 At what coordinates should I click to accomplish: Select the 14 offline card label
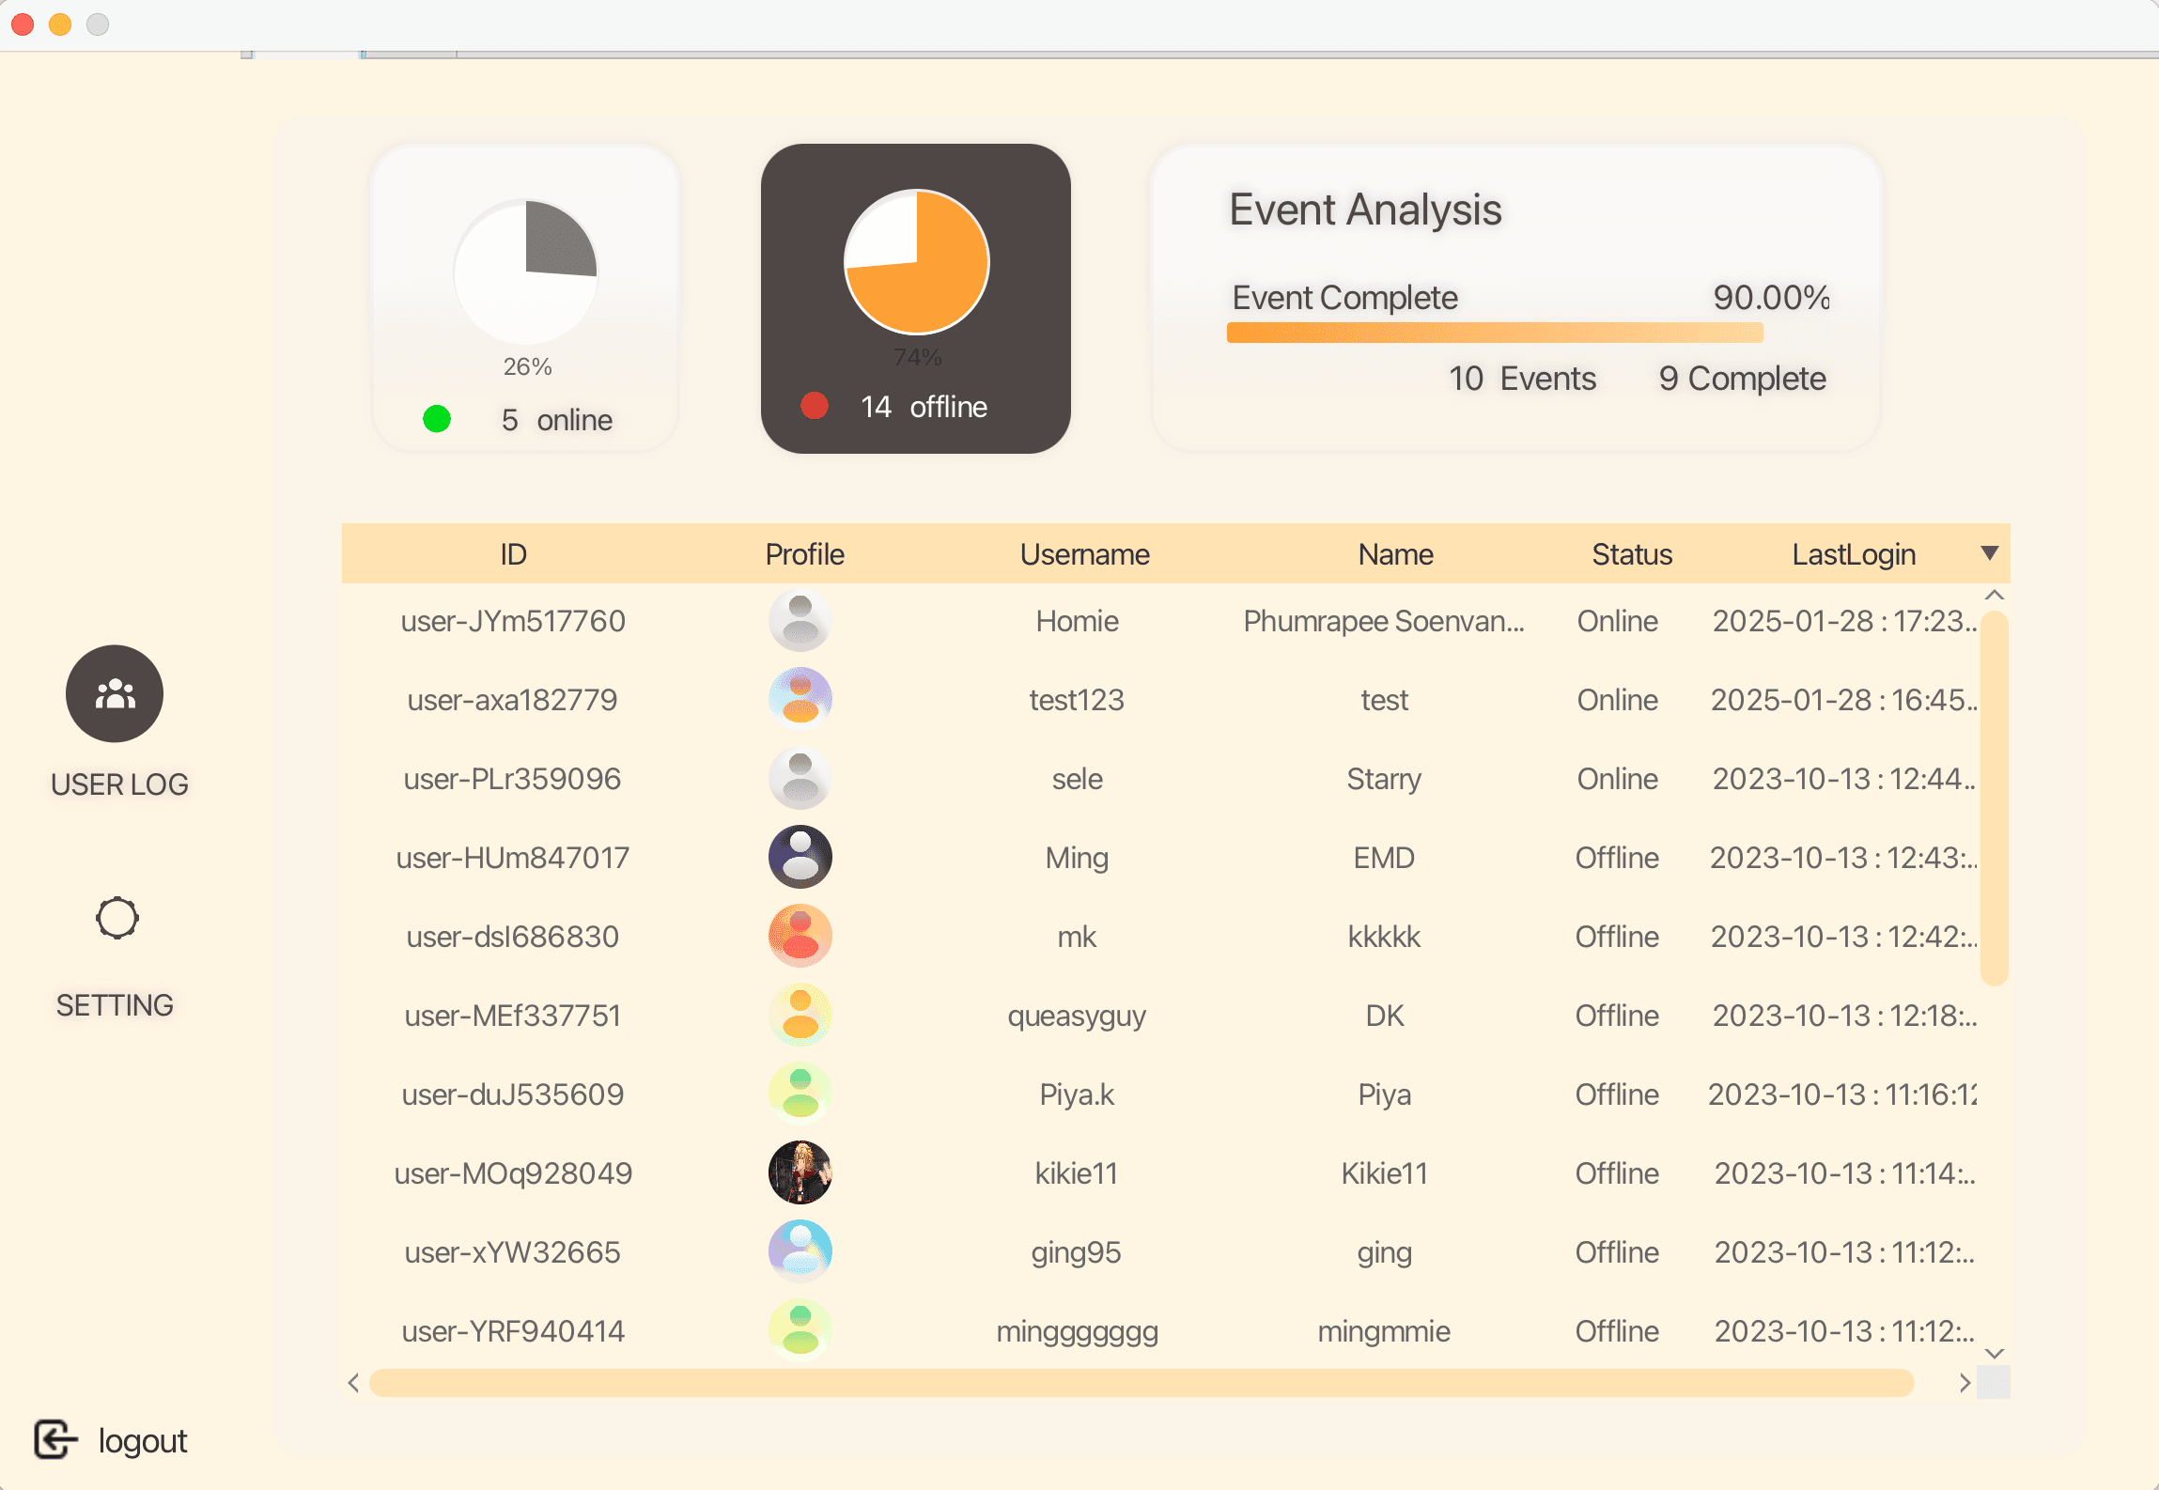click(x=924, y=407)
